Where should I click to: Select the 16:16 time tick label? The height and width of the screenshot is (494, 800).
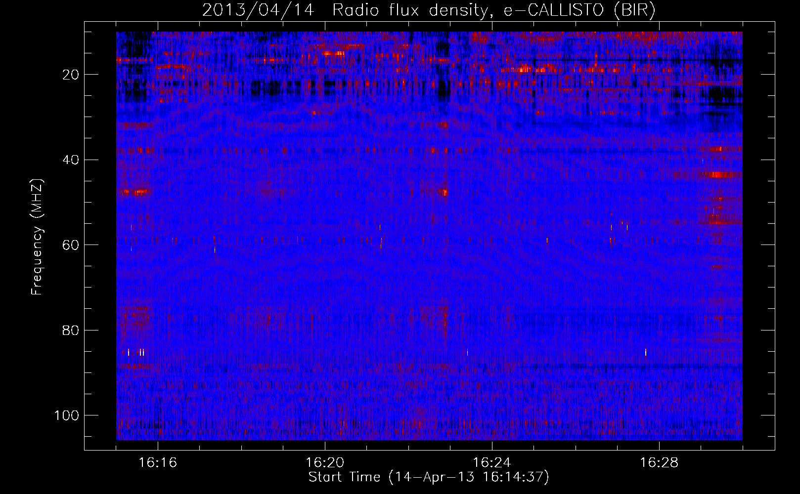click(158, 463)
